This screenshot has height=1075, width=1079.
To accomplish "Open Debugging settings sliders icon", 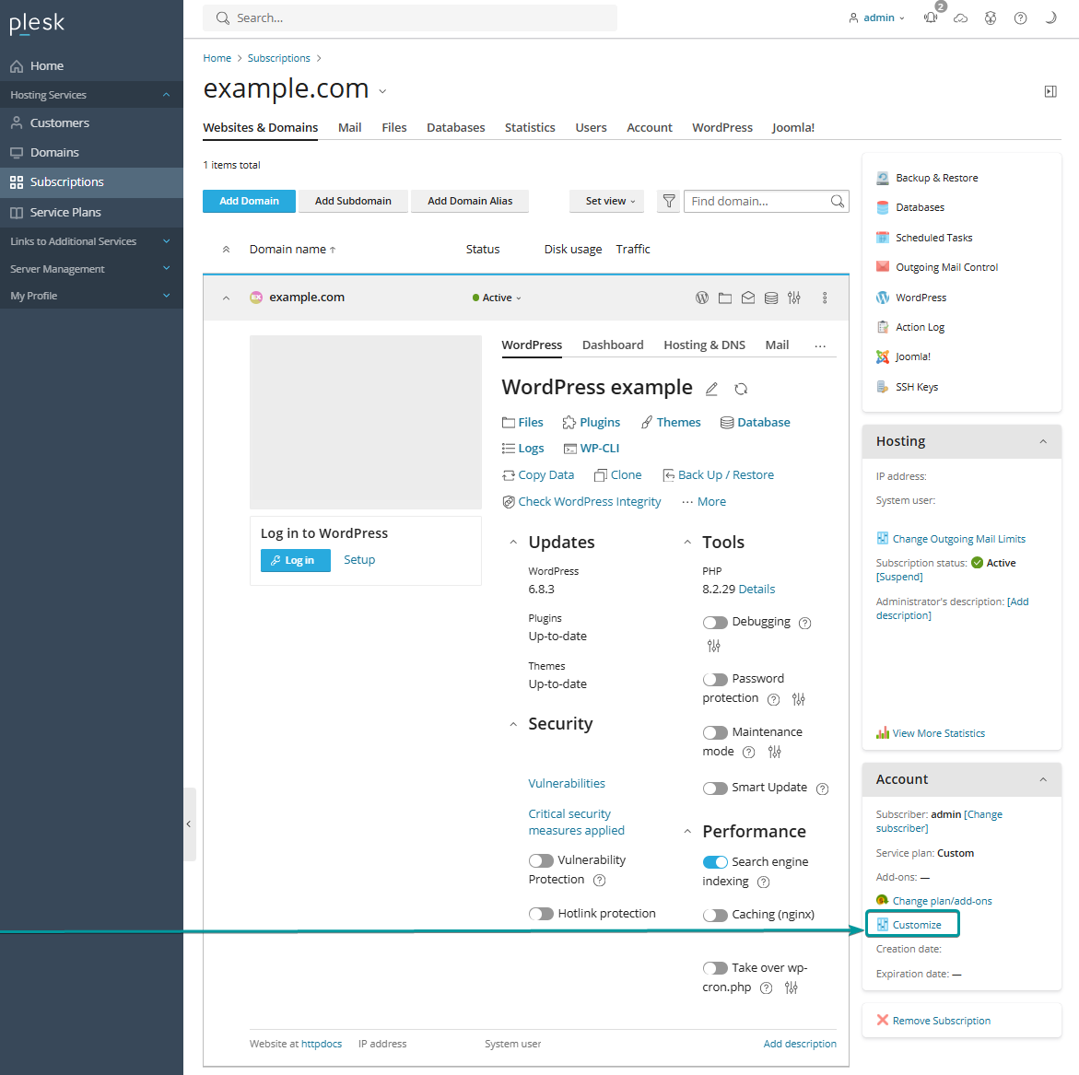I will tap(713, 646).
